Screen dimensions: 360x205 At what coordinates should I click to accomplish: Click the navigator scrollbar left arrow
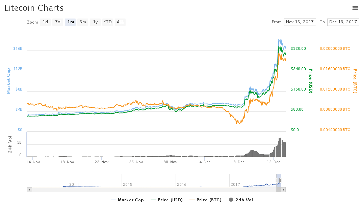coord(29,190)
